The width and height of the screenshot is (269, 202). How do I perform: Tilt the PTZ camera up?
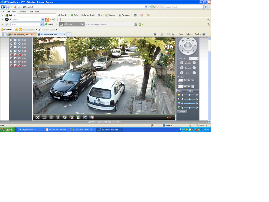click(x=188, y=38)
